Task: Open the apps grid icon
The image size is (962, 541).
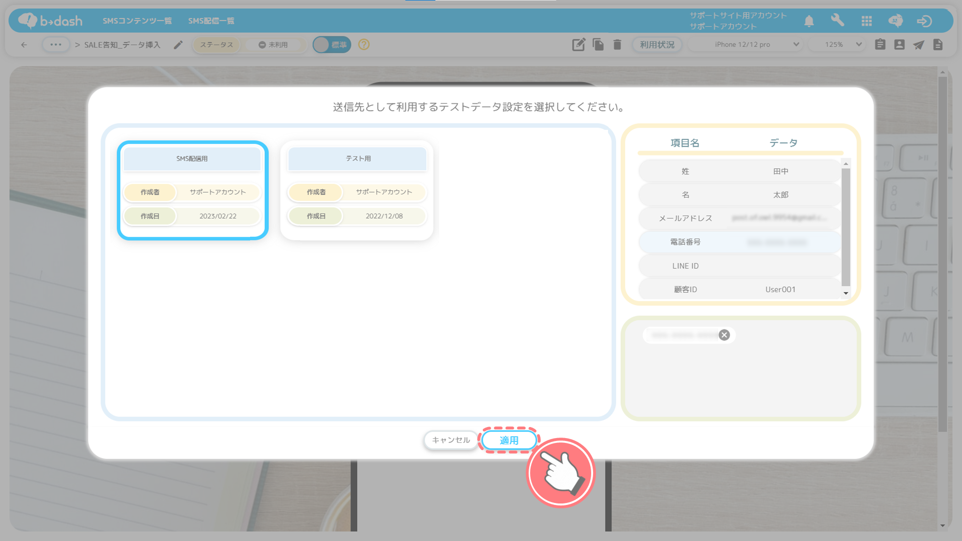Action: 867,21
